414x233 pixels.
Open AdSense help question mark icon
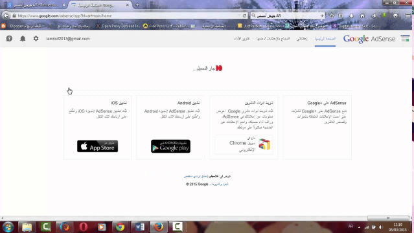pos(9,39)
